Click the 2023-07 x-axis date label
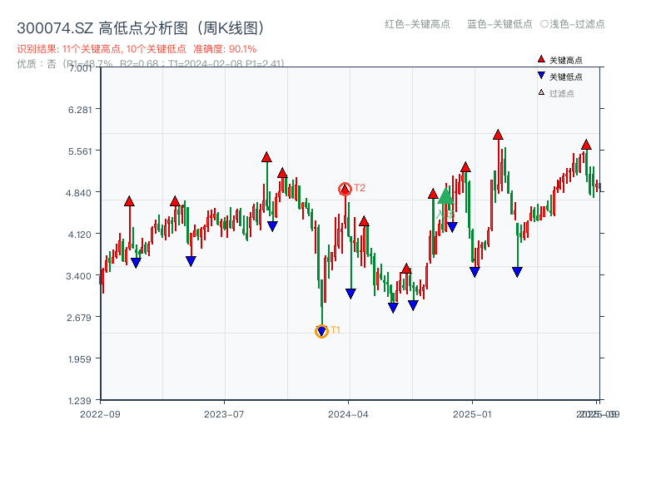This screenshot has height=499, width=666. pos(224,414)
